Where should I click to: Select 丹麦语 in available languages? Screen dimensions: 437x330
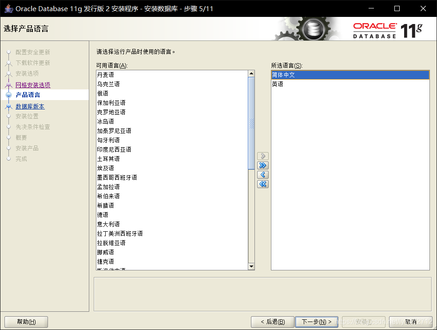click(172, 75)
